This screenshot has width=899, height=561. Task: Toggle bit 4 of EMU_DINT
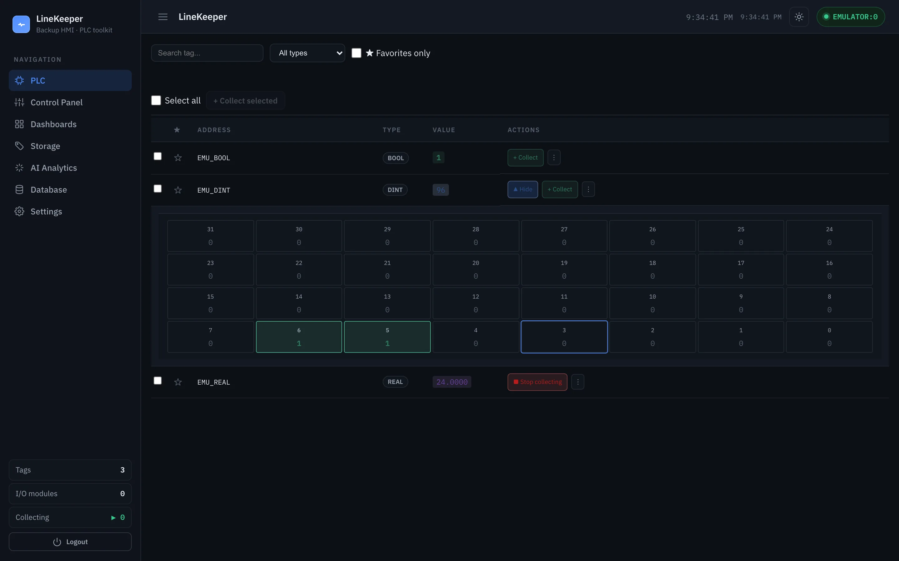[475, 337]
